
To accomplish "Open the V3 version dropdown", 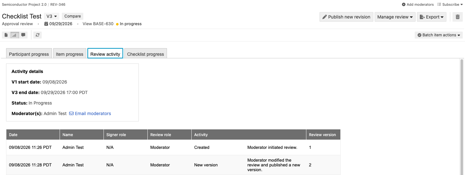I will click(52, 16).
